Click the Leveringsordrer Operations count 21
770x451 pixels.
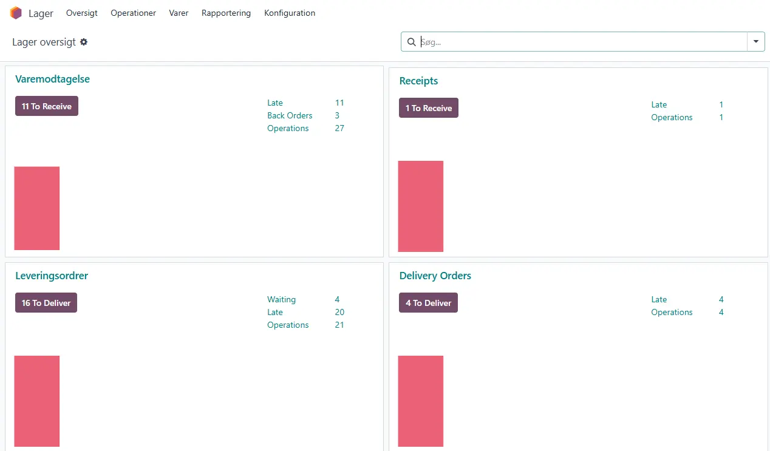pyautogui.click(x=339, y=325)
